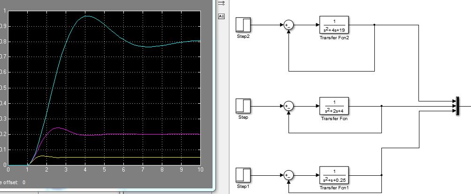Select the s²+2s+4 Transfer Fcn block

click(334, 106)
